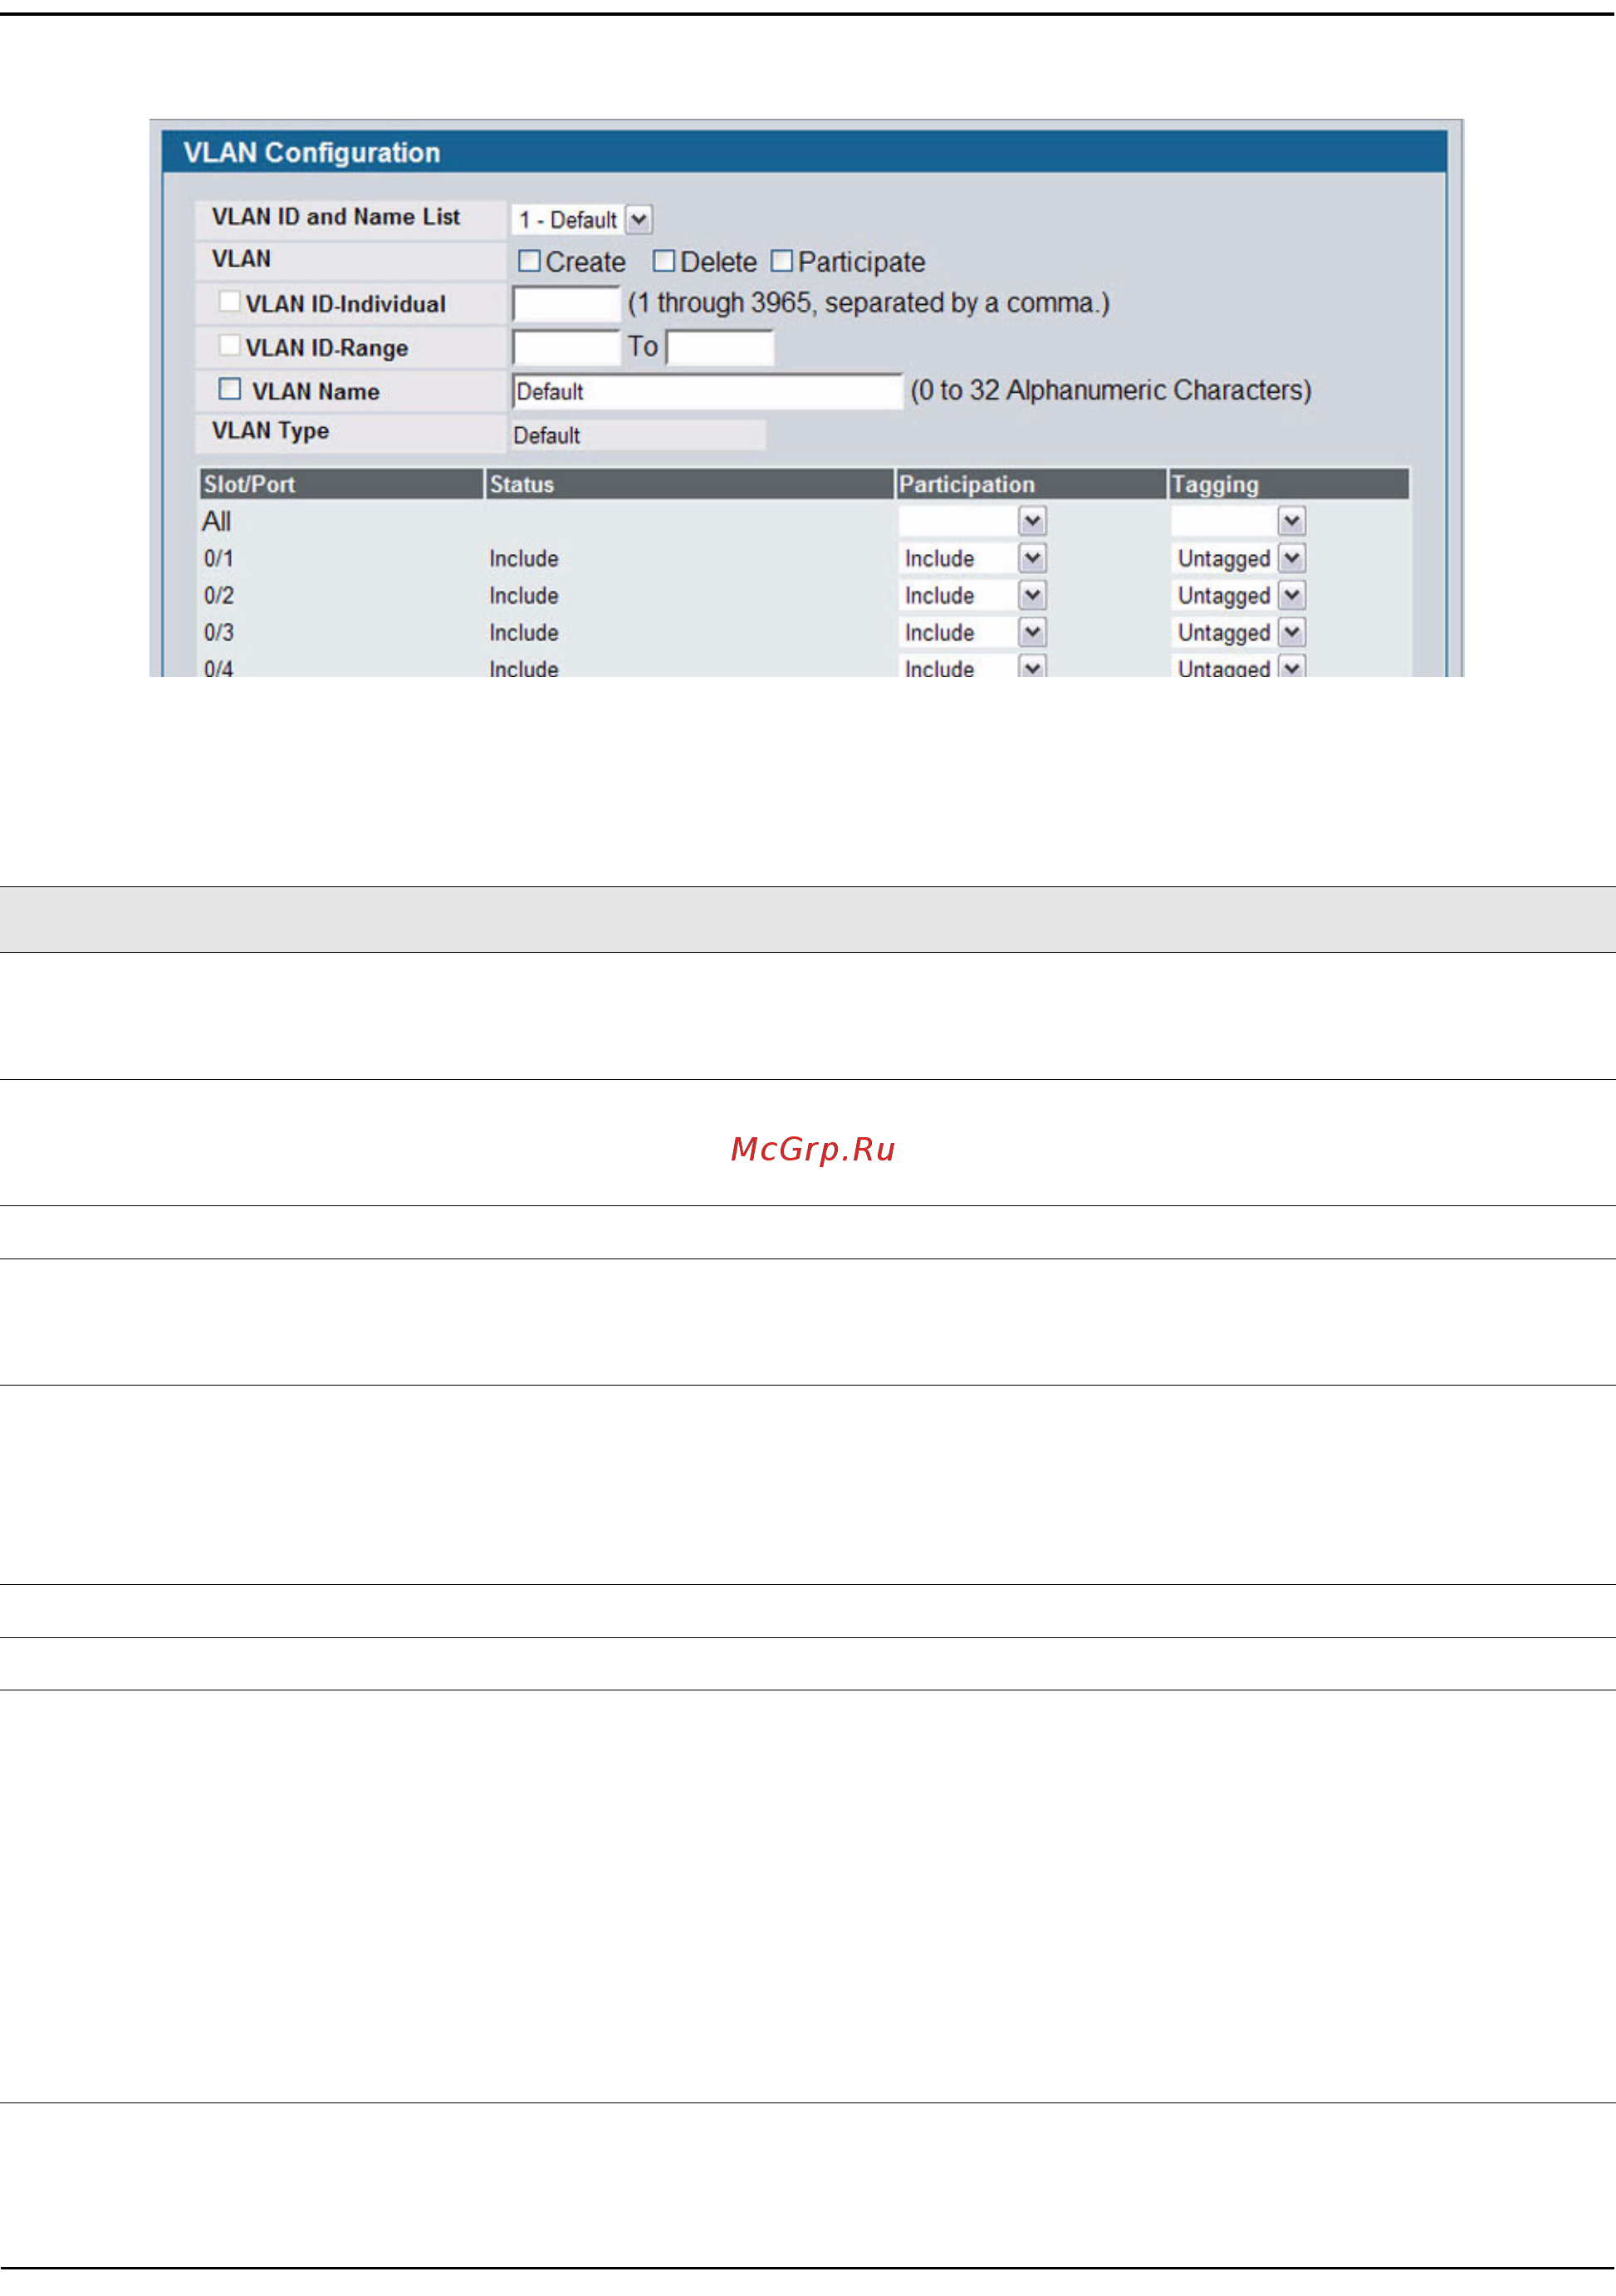Click the Tagging column header
This screenshot has width=1616, height=2296.
tap(1289, 484)
